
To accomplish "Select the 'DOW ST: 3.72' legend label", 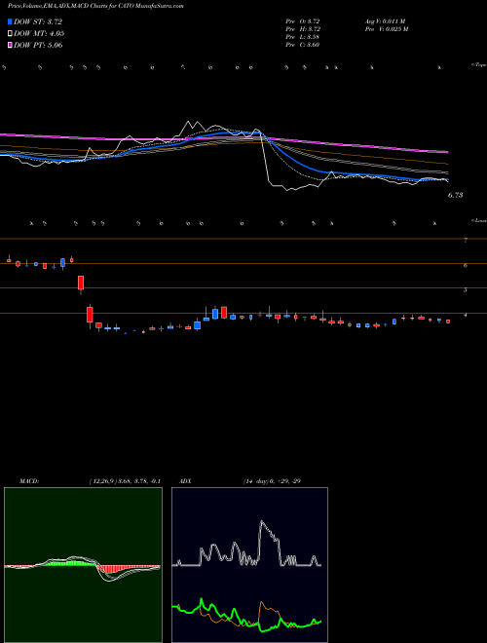I will tap(38, 21).
